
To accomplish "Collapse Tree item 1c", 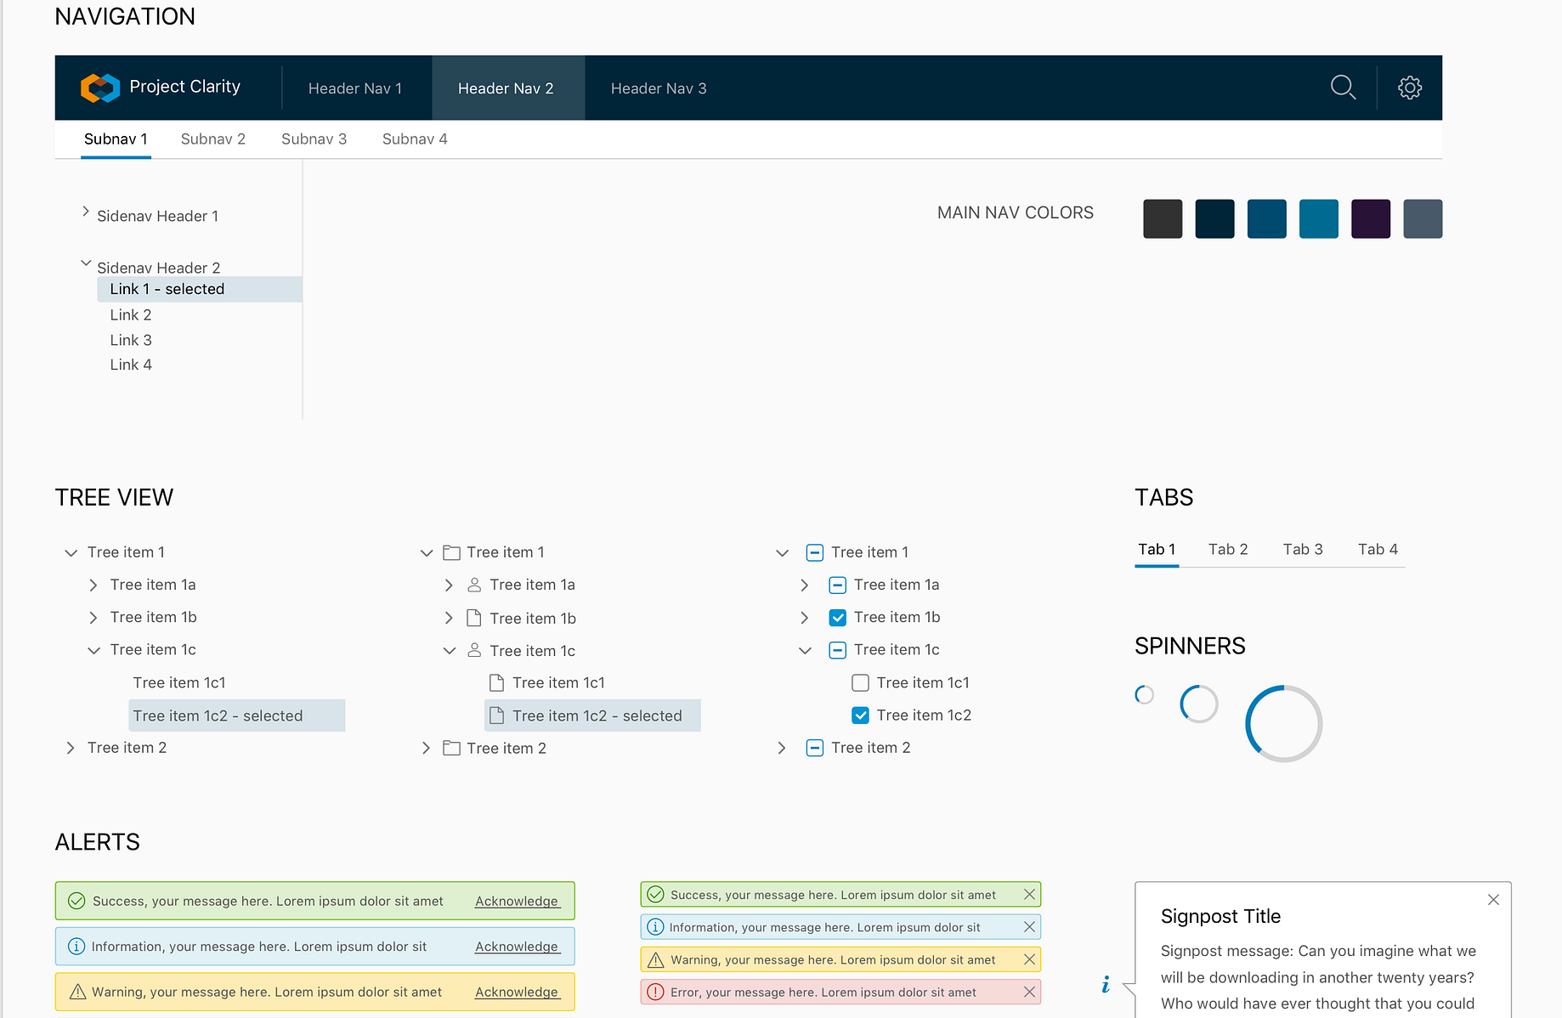I will (93, 649).
